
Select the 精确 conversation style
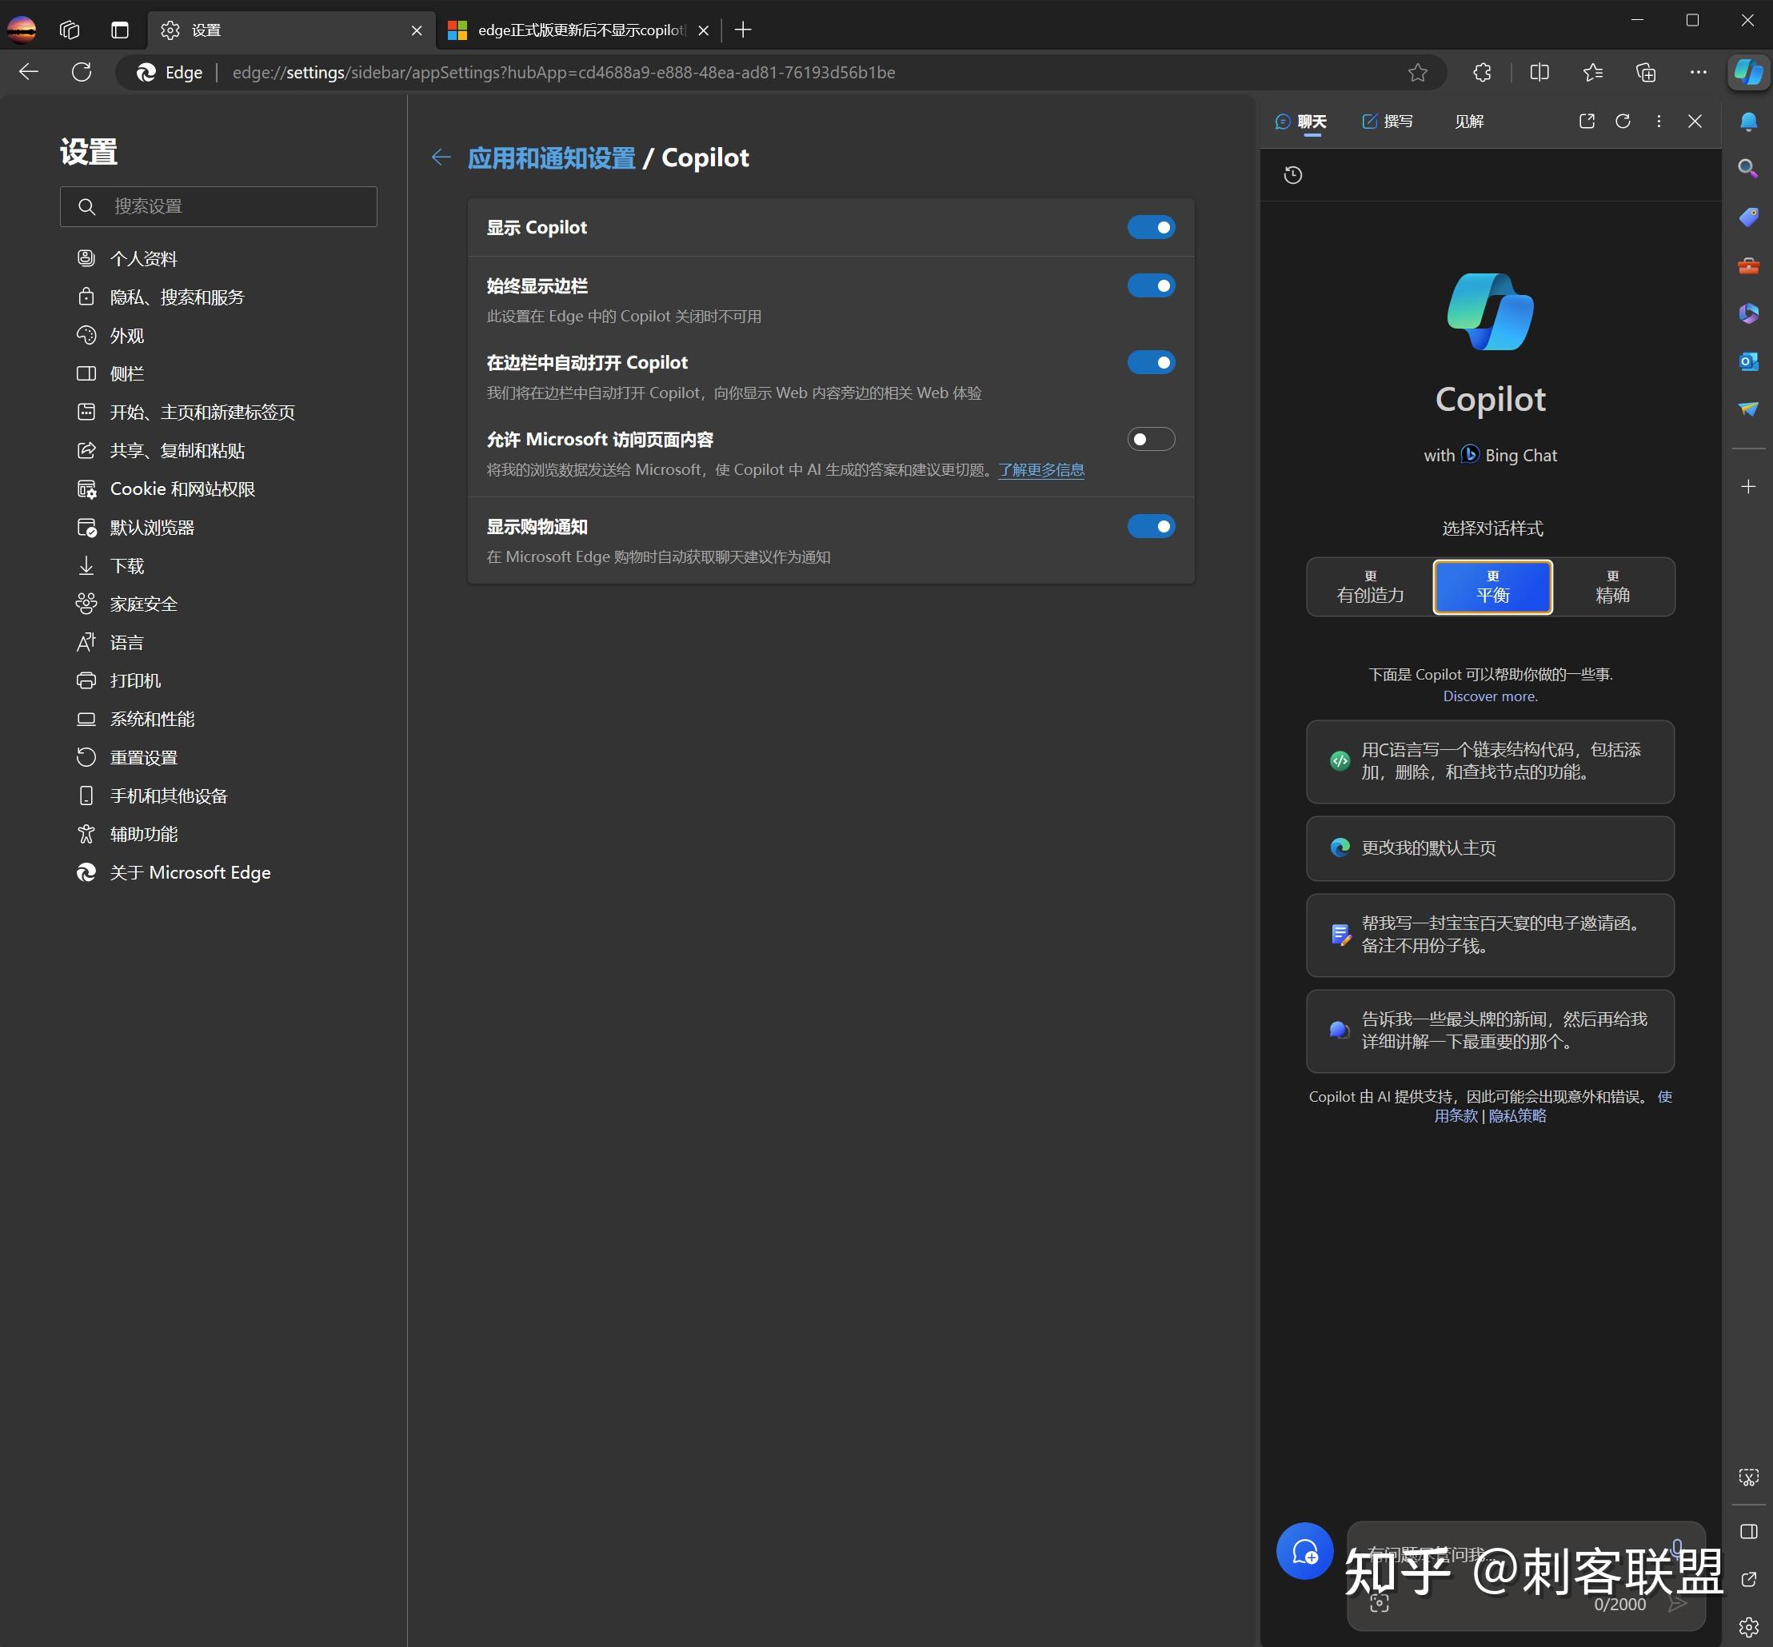(1612, 588)
